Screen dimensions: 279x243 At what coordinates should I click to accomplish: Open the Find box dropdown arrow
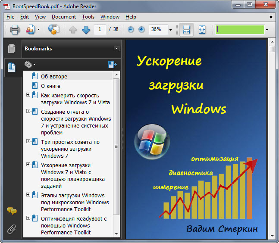point(267,30)
